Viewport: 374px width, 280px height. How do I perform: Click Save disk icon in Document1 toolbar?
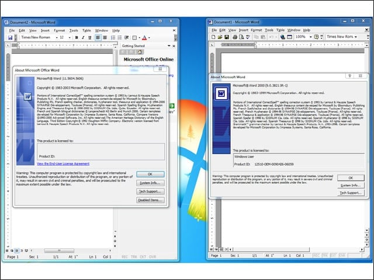tap(227, 37)
